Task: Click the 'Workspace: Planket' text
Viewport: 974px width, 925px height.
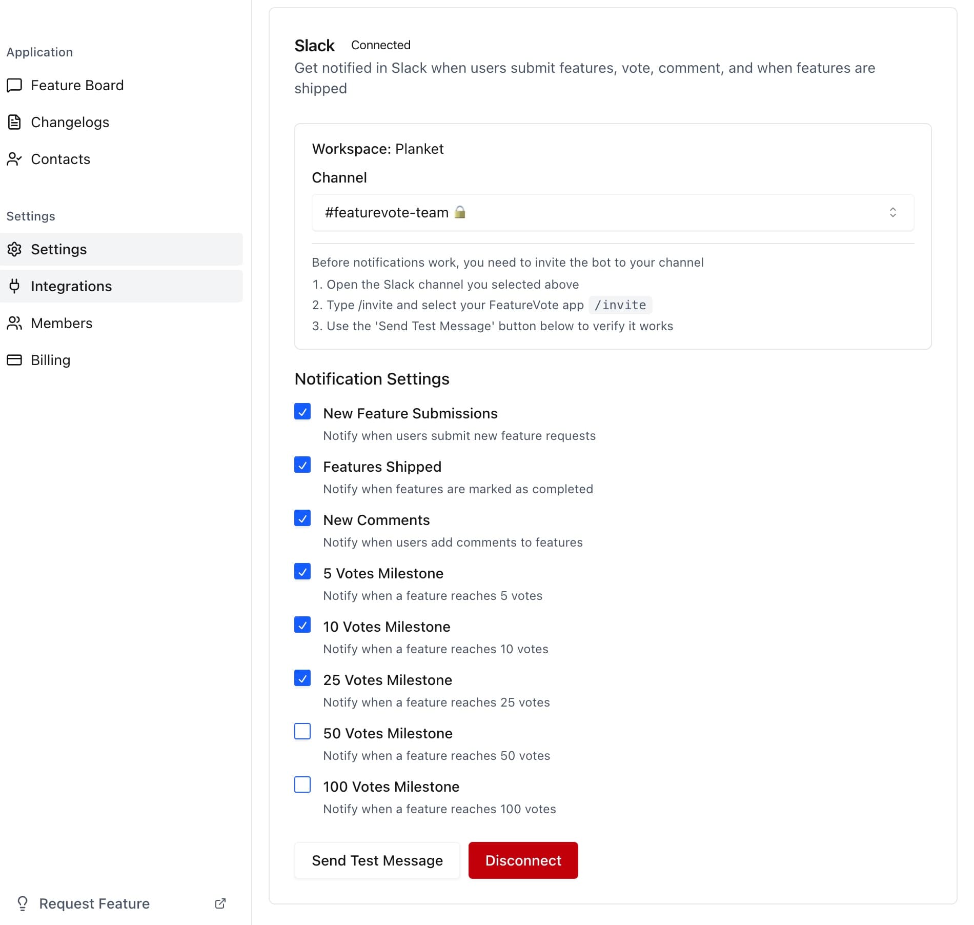Action: point(378,149)
